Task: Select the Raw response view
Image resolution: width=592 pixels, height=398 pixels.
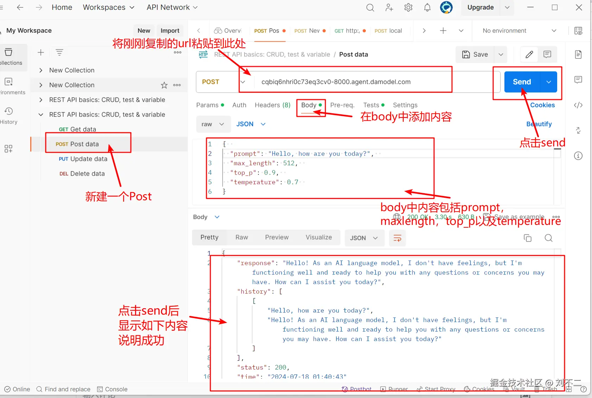Action: tap(242, 238)
